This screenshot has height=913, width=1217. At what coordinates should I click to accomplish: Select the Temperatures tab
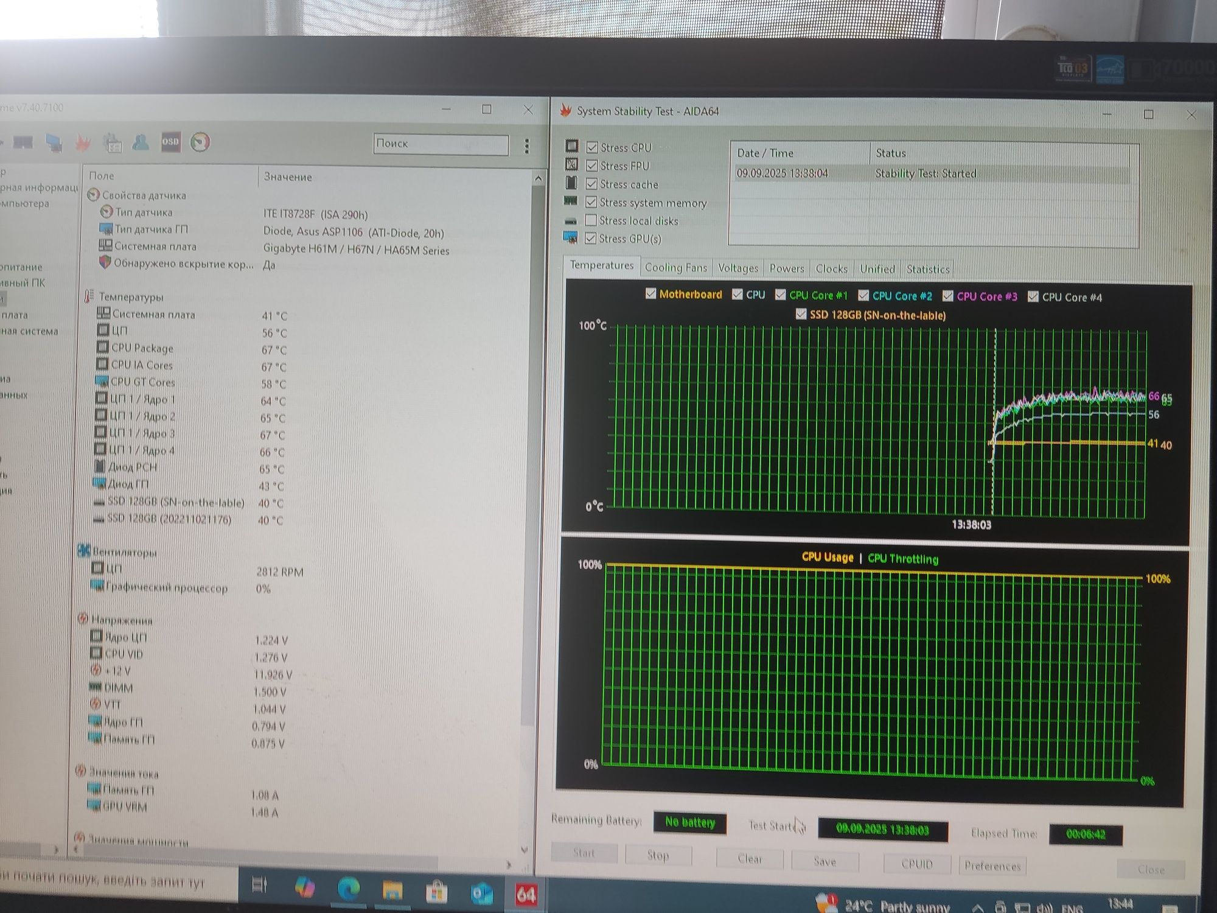tap(602, 265)
